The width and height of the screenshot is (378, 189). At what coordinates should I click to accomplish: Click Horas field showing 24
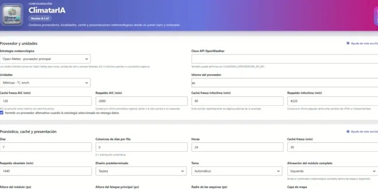click(237, 147)
